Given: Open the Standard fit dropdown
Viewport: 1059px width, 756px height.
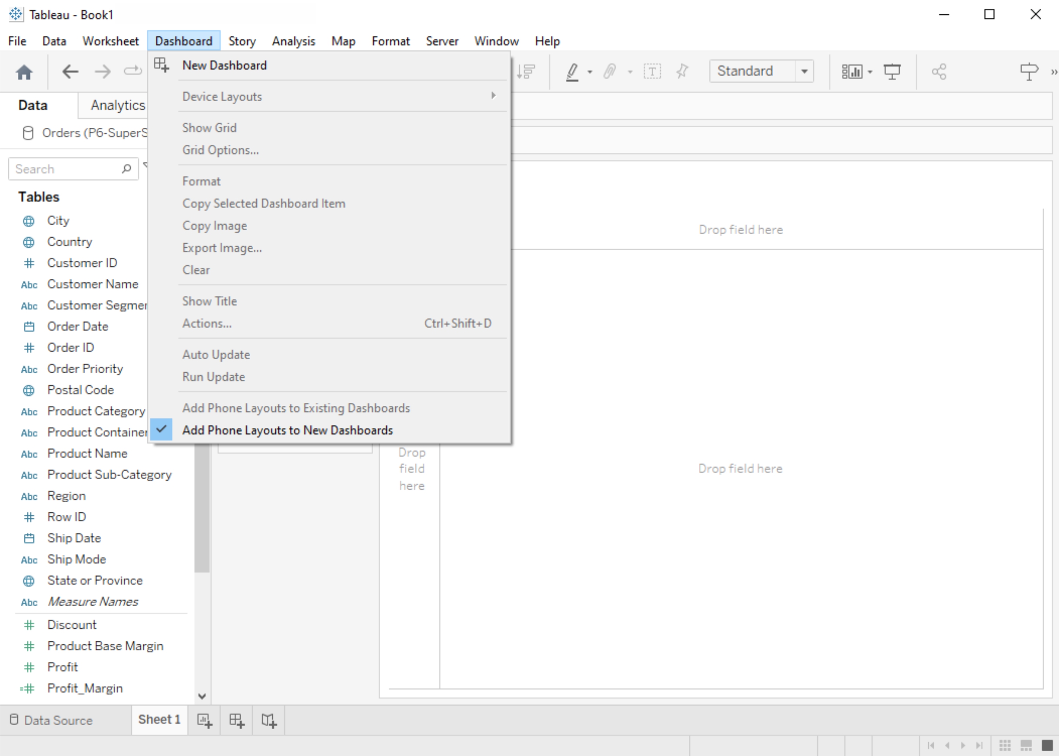Looking at the screenshot, I should point(804,71).
